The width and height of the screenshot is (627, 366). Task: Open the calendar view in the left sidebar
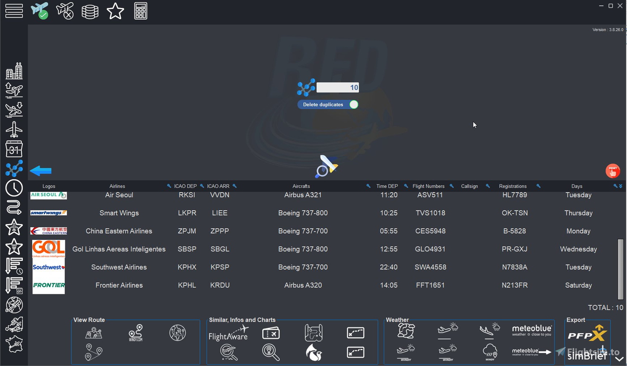click(x=14, y=149)
